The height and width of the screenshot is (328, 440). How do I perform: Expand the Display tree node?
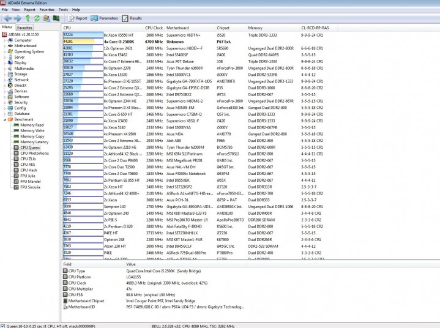click(x=4, y=63)
